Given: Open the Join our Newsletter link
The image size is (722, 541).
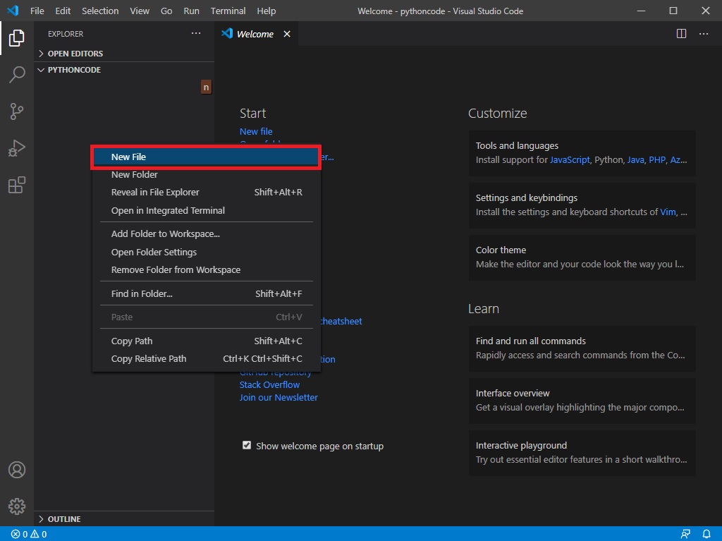Looking at the screenshot, I should click(279, 397).
